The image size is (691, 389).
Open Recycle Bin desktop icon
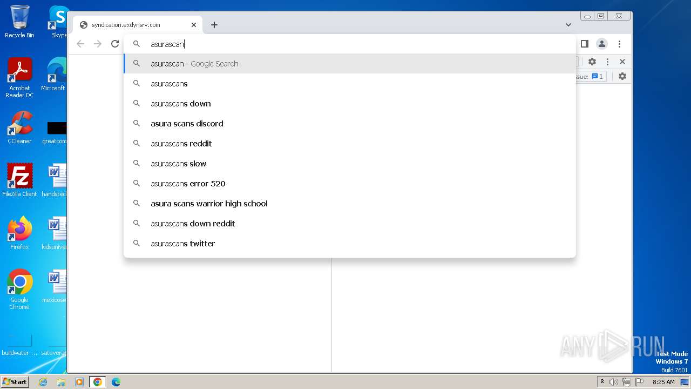click(19, 22)
